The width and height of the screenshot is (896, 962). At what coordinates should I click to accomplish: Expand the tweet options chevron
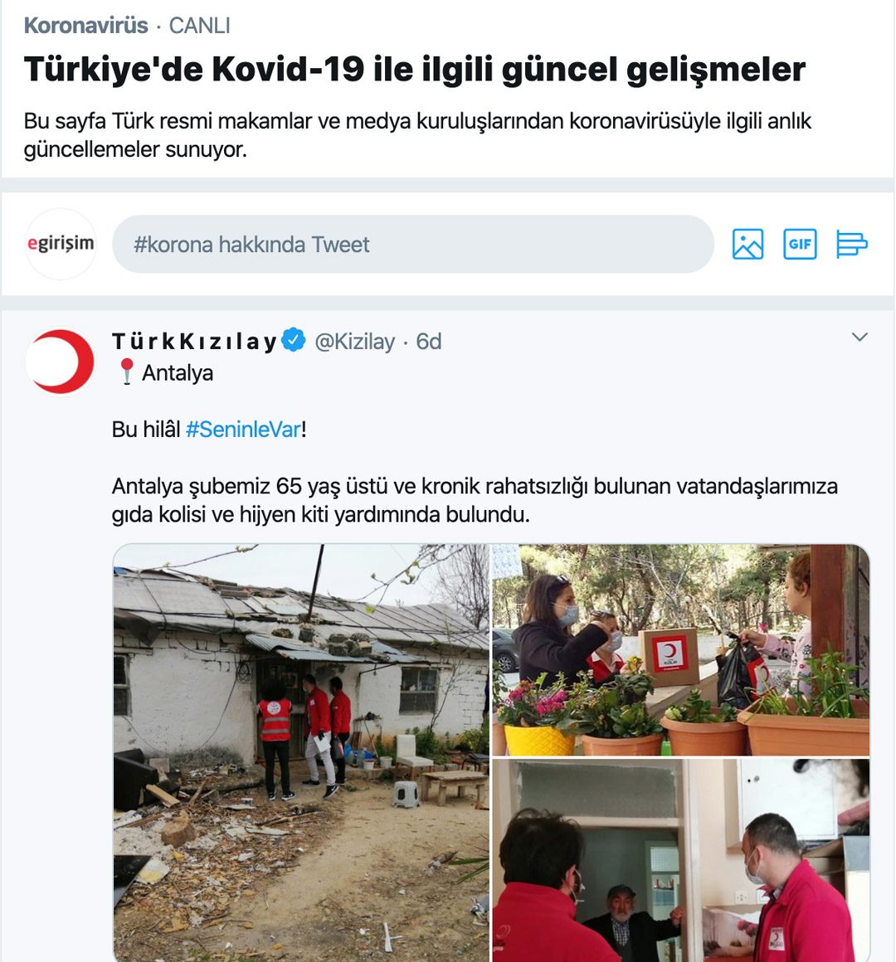[x=859, y=337]
